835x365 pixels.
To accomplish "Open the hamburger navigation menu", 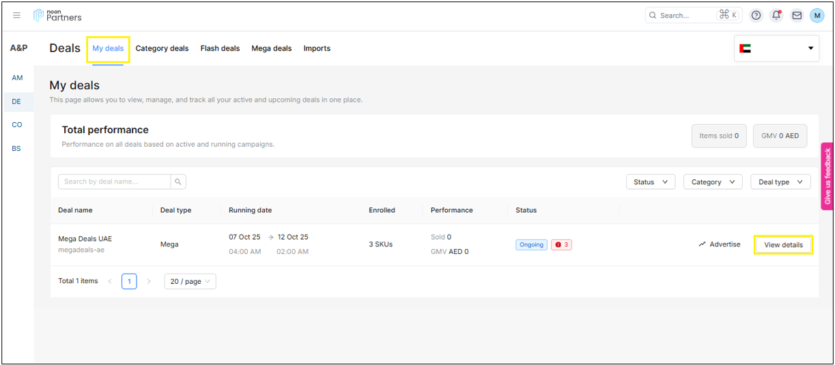I will click(17, 15).
